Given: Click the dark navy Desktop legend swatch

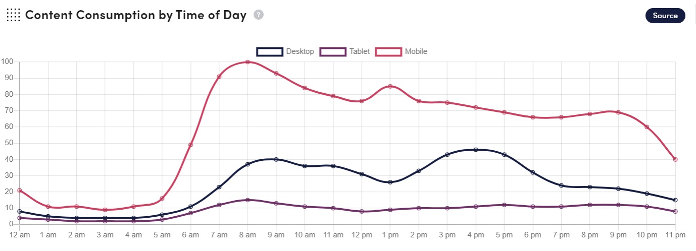Looking at the screenshot, I should point(269,51).
